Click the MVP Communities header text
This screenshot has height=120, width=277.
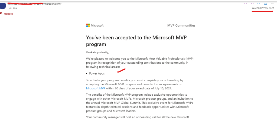[x=181, y=25]
